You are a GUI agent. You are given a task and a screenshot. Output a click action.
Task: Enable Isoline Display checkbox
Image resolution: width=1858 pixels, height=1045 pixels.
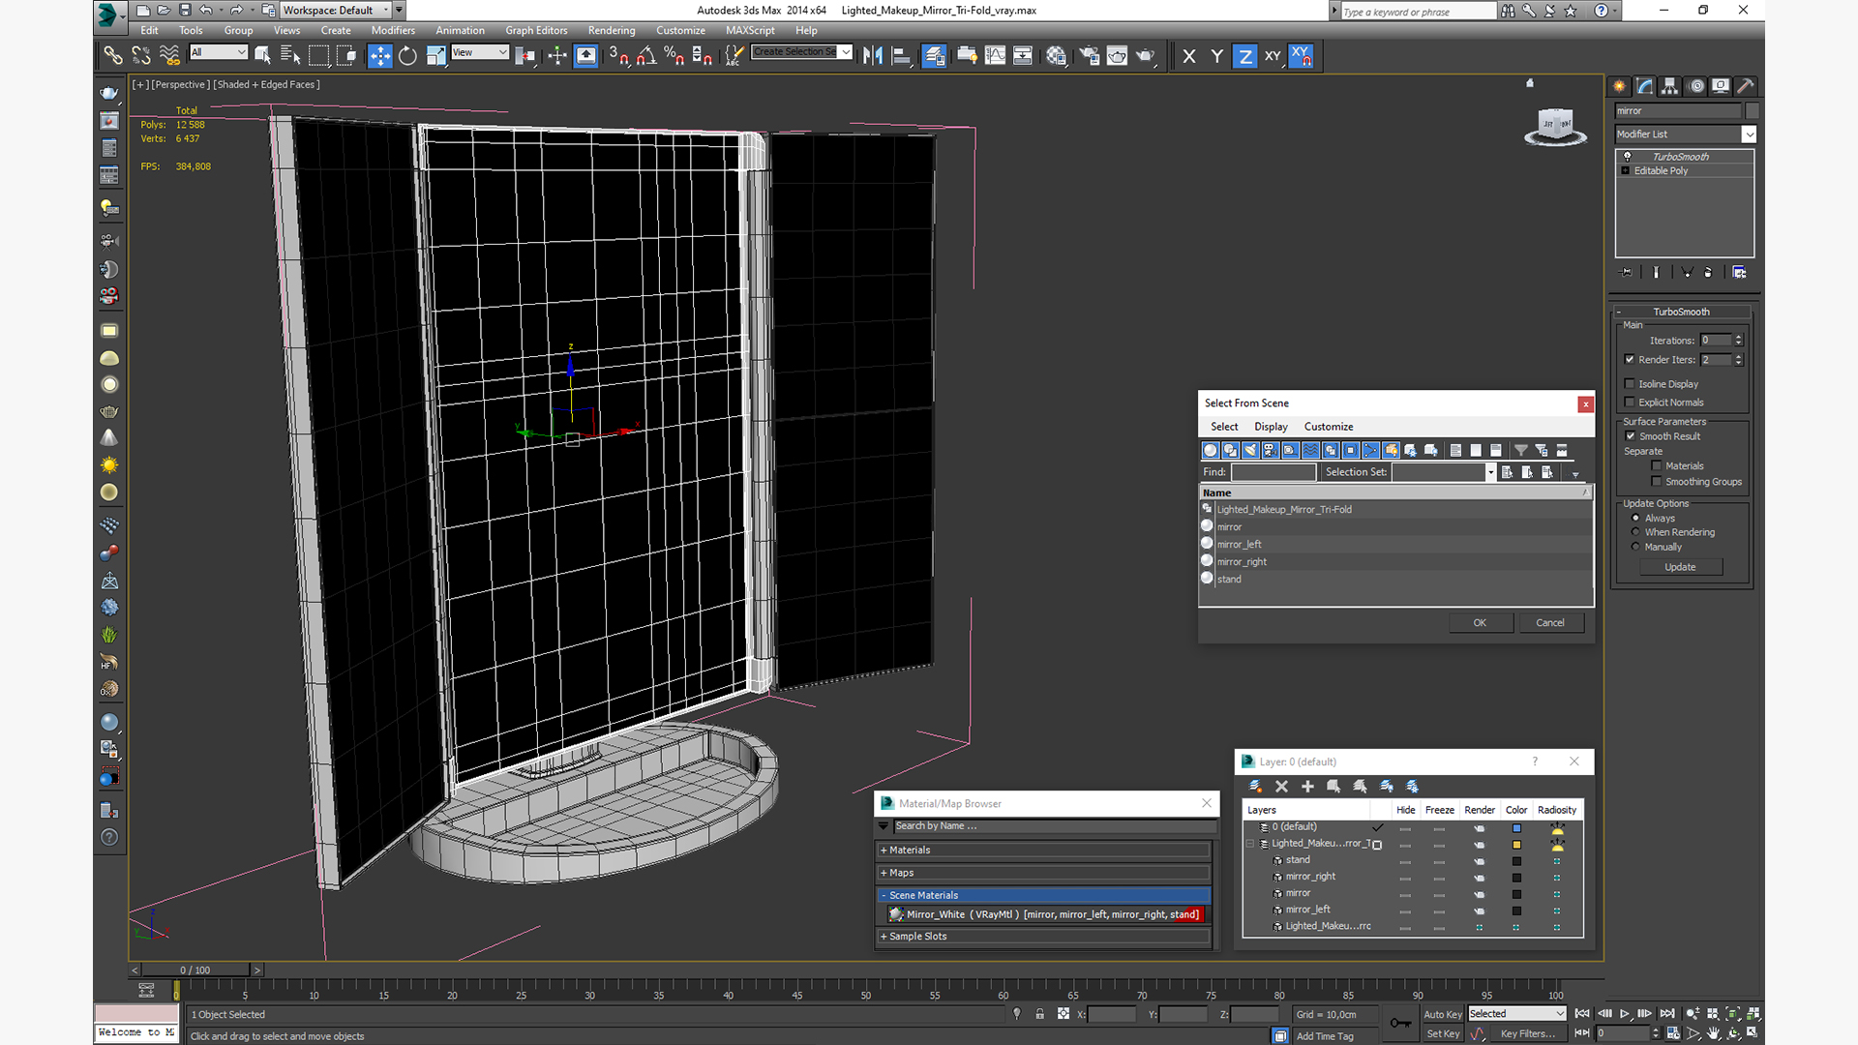point(1630,384)
